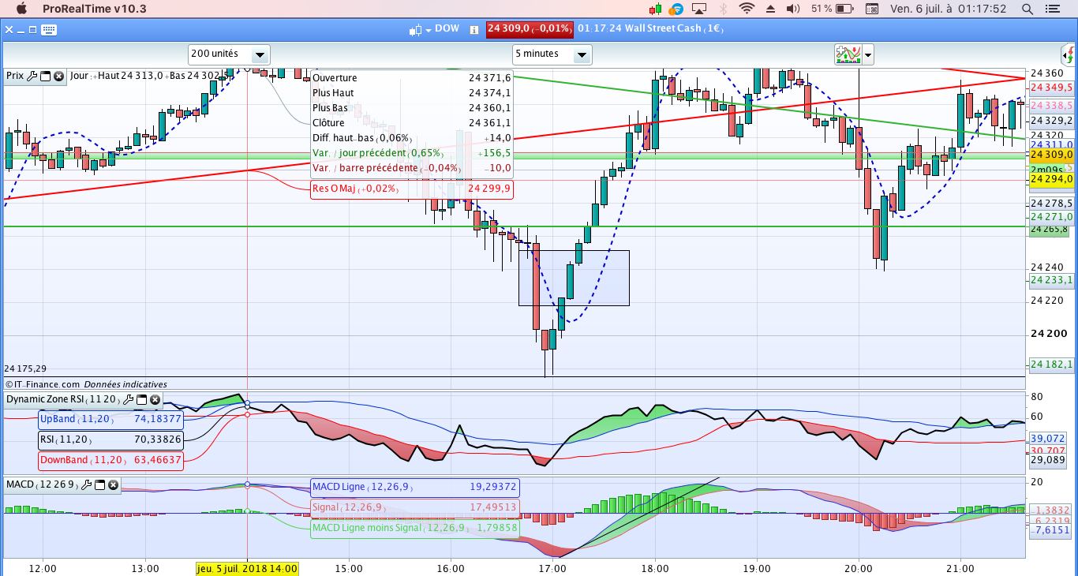
Task: Click the volume icon in menu bar
Action: pyautogui.click(x=795, y=9)
